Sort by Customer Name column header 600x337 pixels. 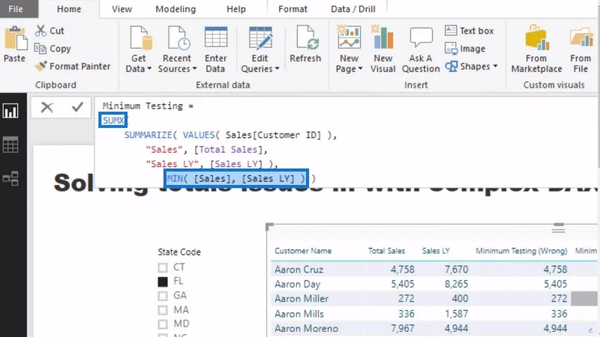click(x=303, y=251)
